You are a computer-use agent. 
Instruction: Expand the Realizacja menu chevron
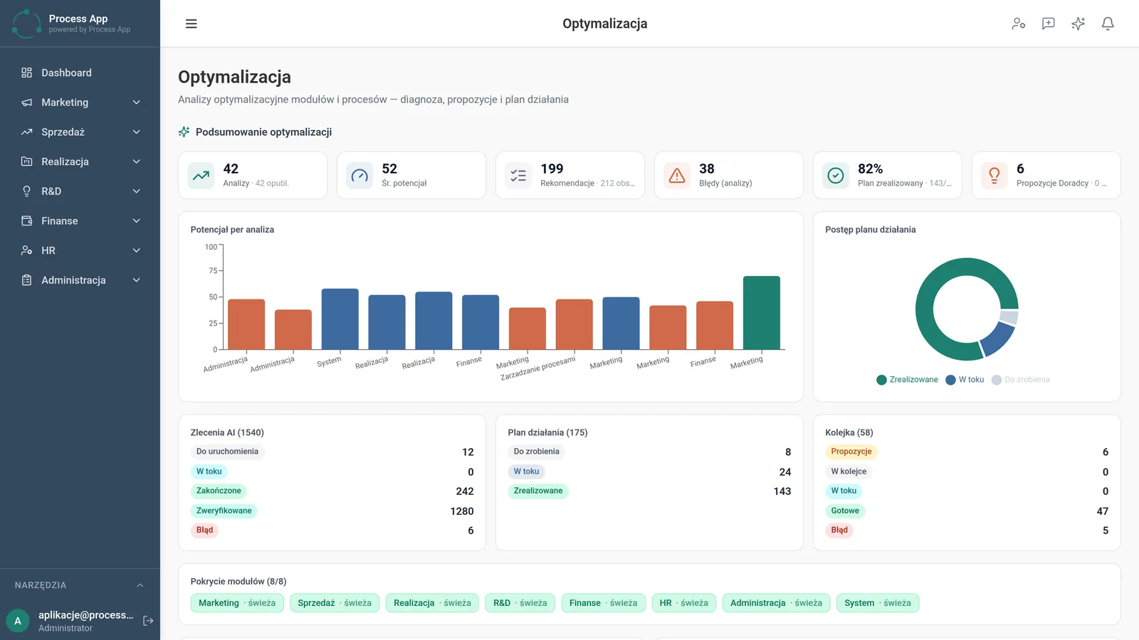point(137,161)
